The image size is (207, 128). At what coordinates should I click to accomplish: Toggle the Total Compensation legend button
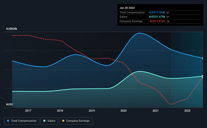point(22,121)
